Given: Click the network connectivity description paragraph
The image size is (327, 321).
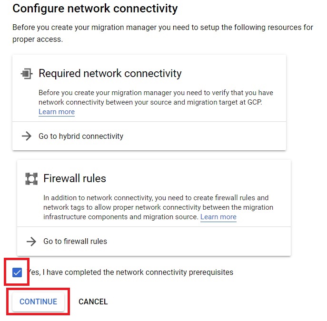Looking at the screenshot, I should (156, 102).
